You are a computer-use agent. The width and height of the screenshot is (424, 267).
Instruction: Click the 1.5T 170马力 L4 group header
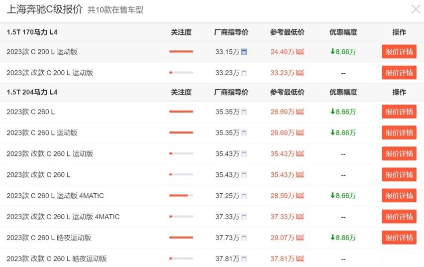pyautogui.click(x=32, y=32)
